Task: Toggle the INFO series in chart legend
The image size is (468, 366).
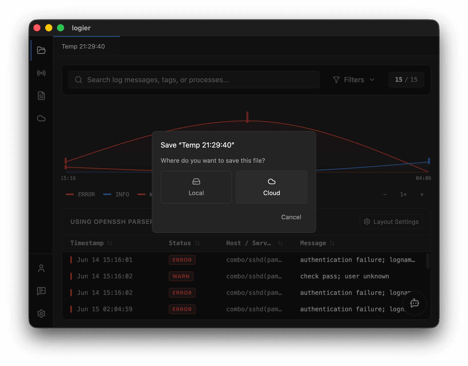Action: pyautogui.click(x=116, y=194)
